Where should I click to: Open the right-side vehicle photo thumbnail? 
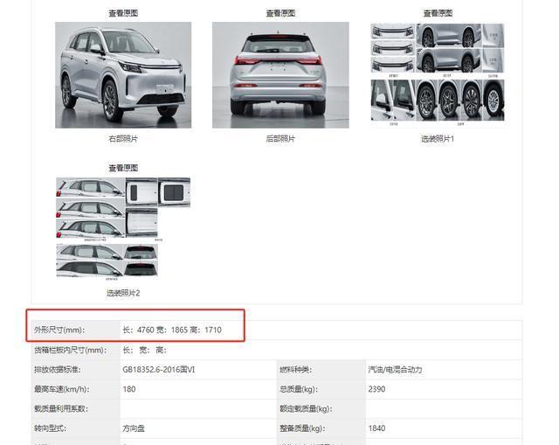click(x=123, y=75)
